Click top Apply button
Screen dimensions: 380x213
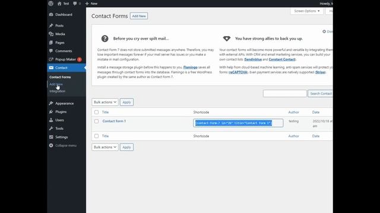[126, 102]
